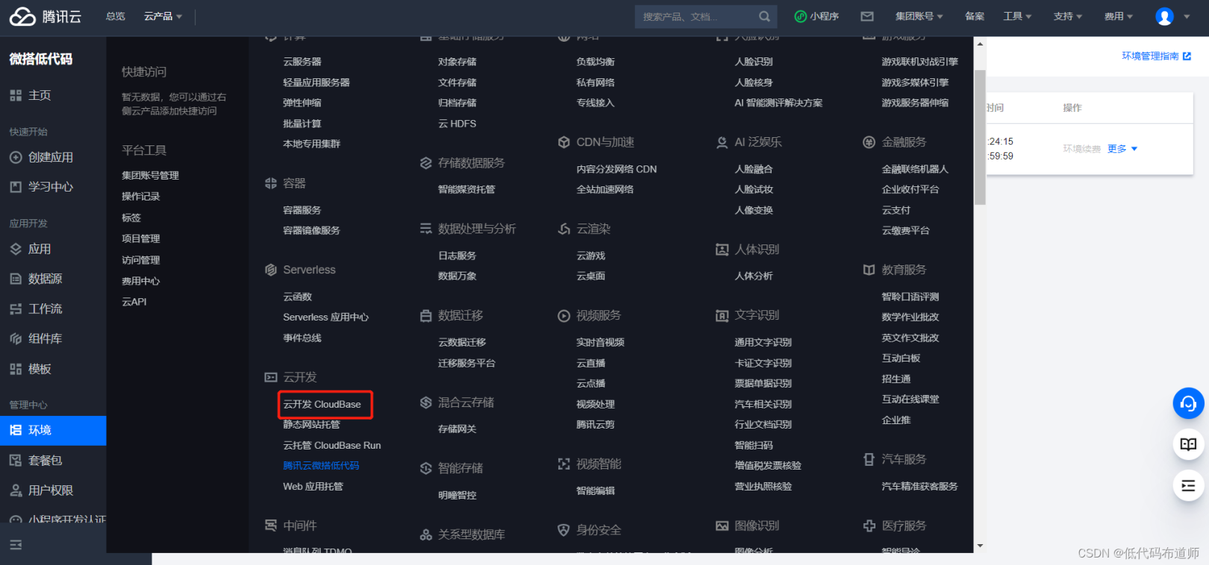Open the 备案 menu item

pyautogui.click(x=975, y=16)
